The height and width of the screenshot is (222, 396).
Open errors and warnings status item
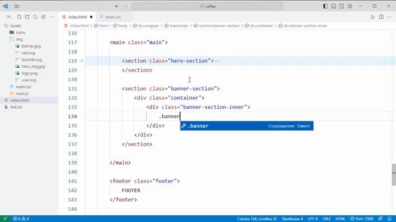tap(21, 219)
